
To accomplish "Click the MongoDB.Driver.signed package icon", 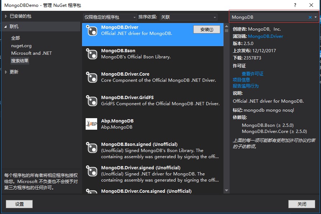I will pos(91,170).
